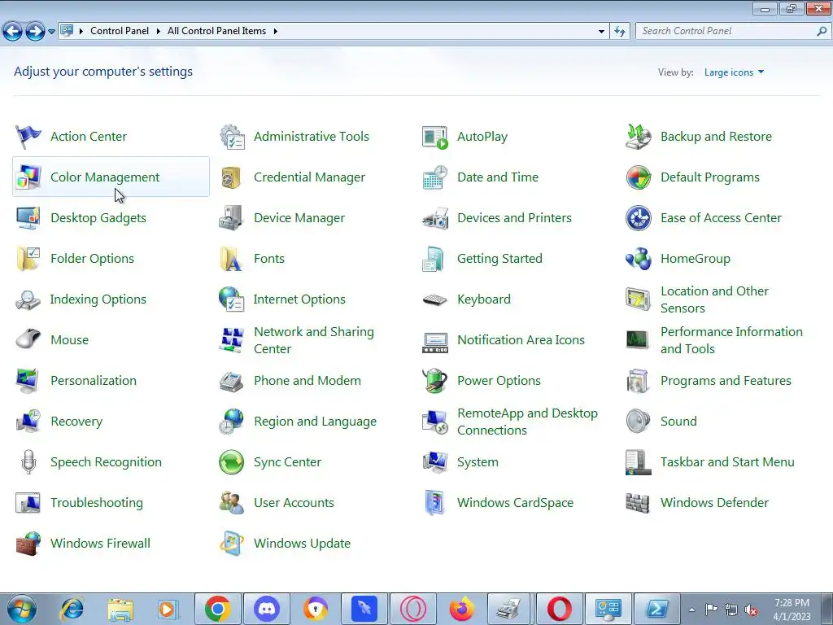Viewport: 833px width, 625px height.
Task: Click the Mouse icon
Action: 28,339
